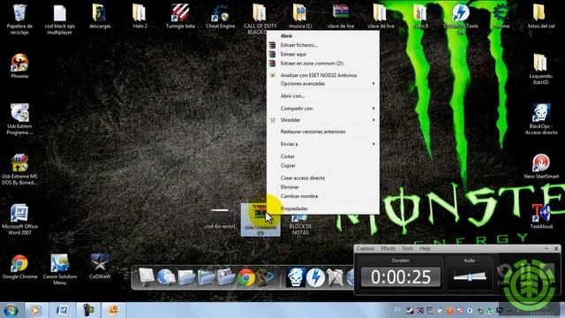Choose 'Cambiar nombre' in context menu
The width and height of the screenshot is (565, 318).
(322, 196)
